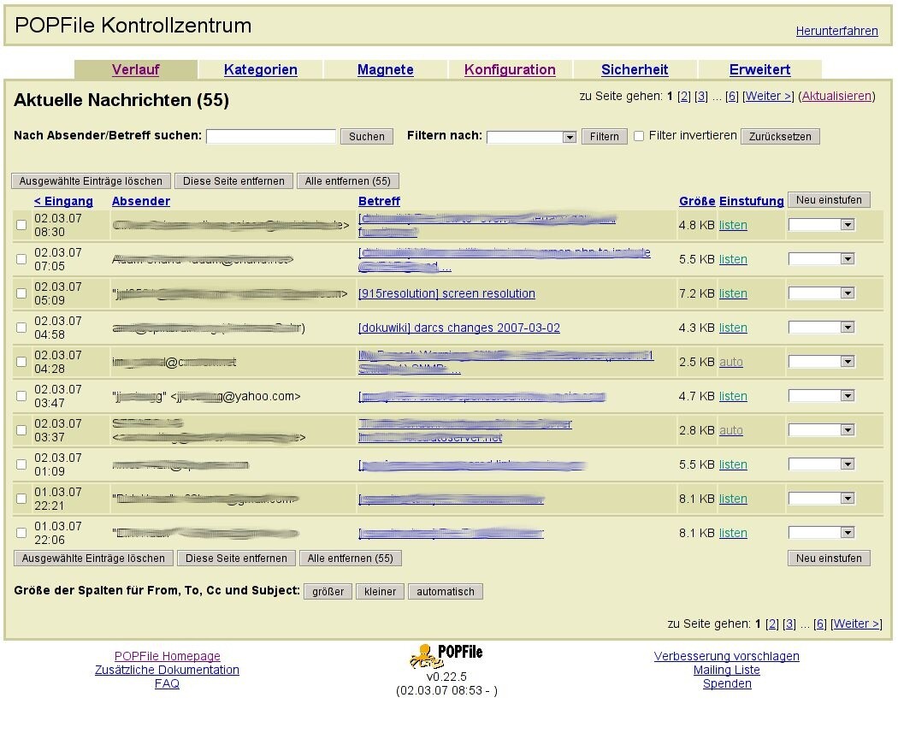Expand the reclassify dropdown for screen resolution message

[x=821, y=293]
